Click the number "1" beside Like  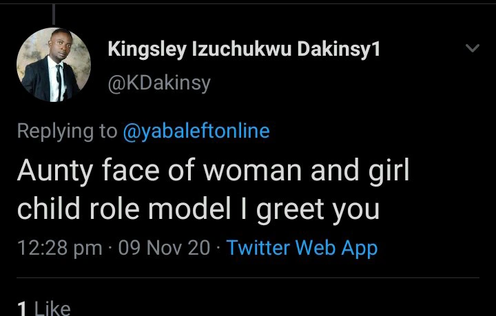(22, 308)
